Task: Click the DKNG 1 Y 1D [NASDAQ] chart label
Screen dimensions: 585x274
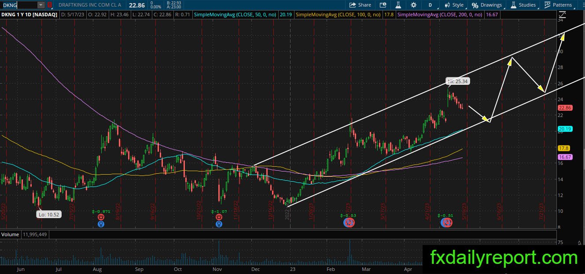Action: click(x=29, y=15)
